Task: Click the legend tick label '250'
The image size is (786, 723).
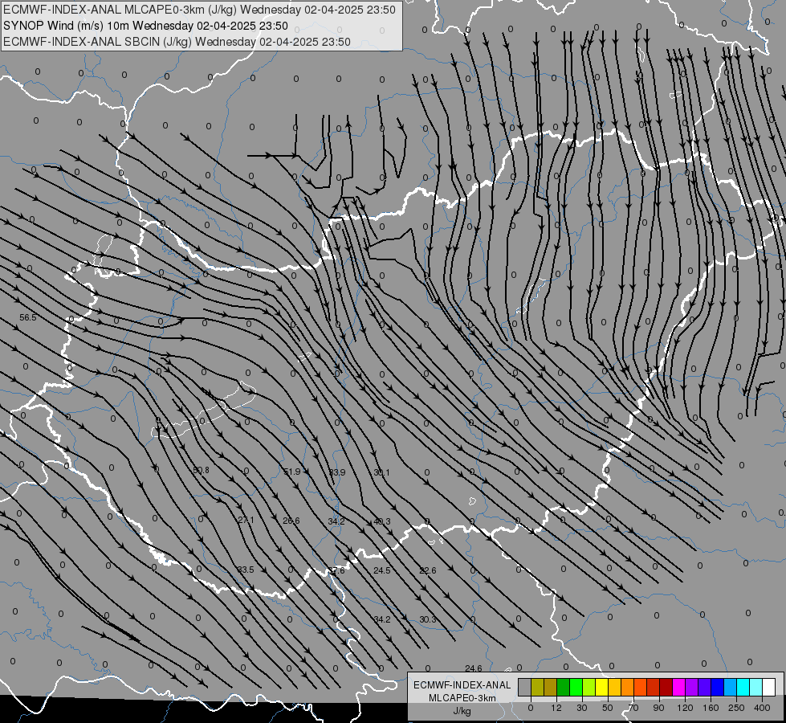Action: (x=736, y=708)
